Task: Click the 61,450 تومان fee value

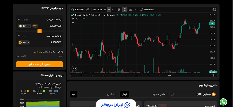Action: 21,56
